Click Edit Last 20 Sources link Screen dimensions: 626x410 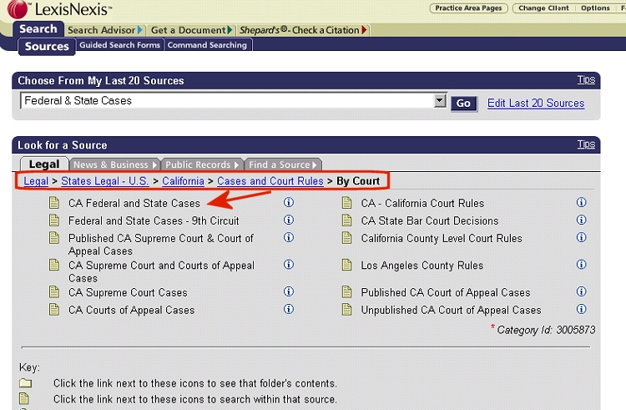point(536,103)
